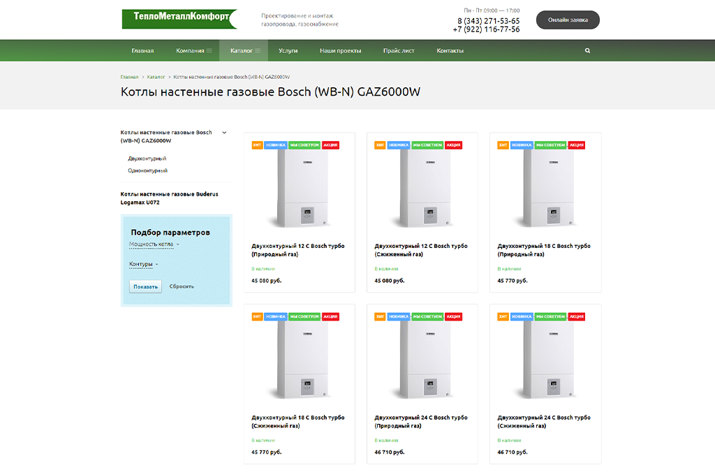715x475 pixels.
Task: Open the Каталог menu hamburger icon
Action: pyautogui.click(x=258, y=51)
